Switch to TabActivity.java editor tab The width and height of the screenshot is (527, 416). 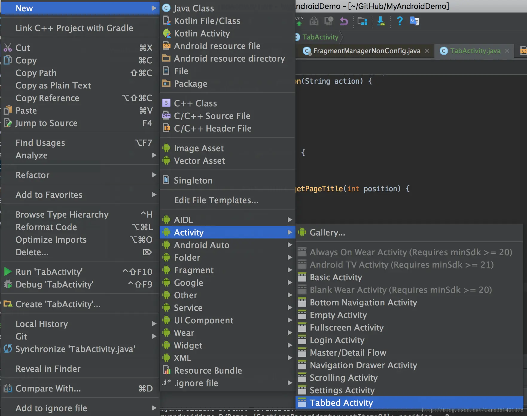475,51
